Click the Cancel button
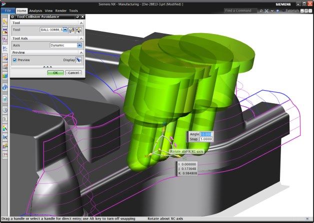This screenshot has height=223, width=314. tap(73, 73)
